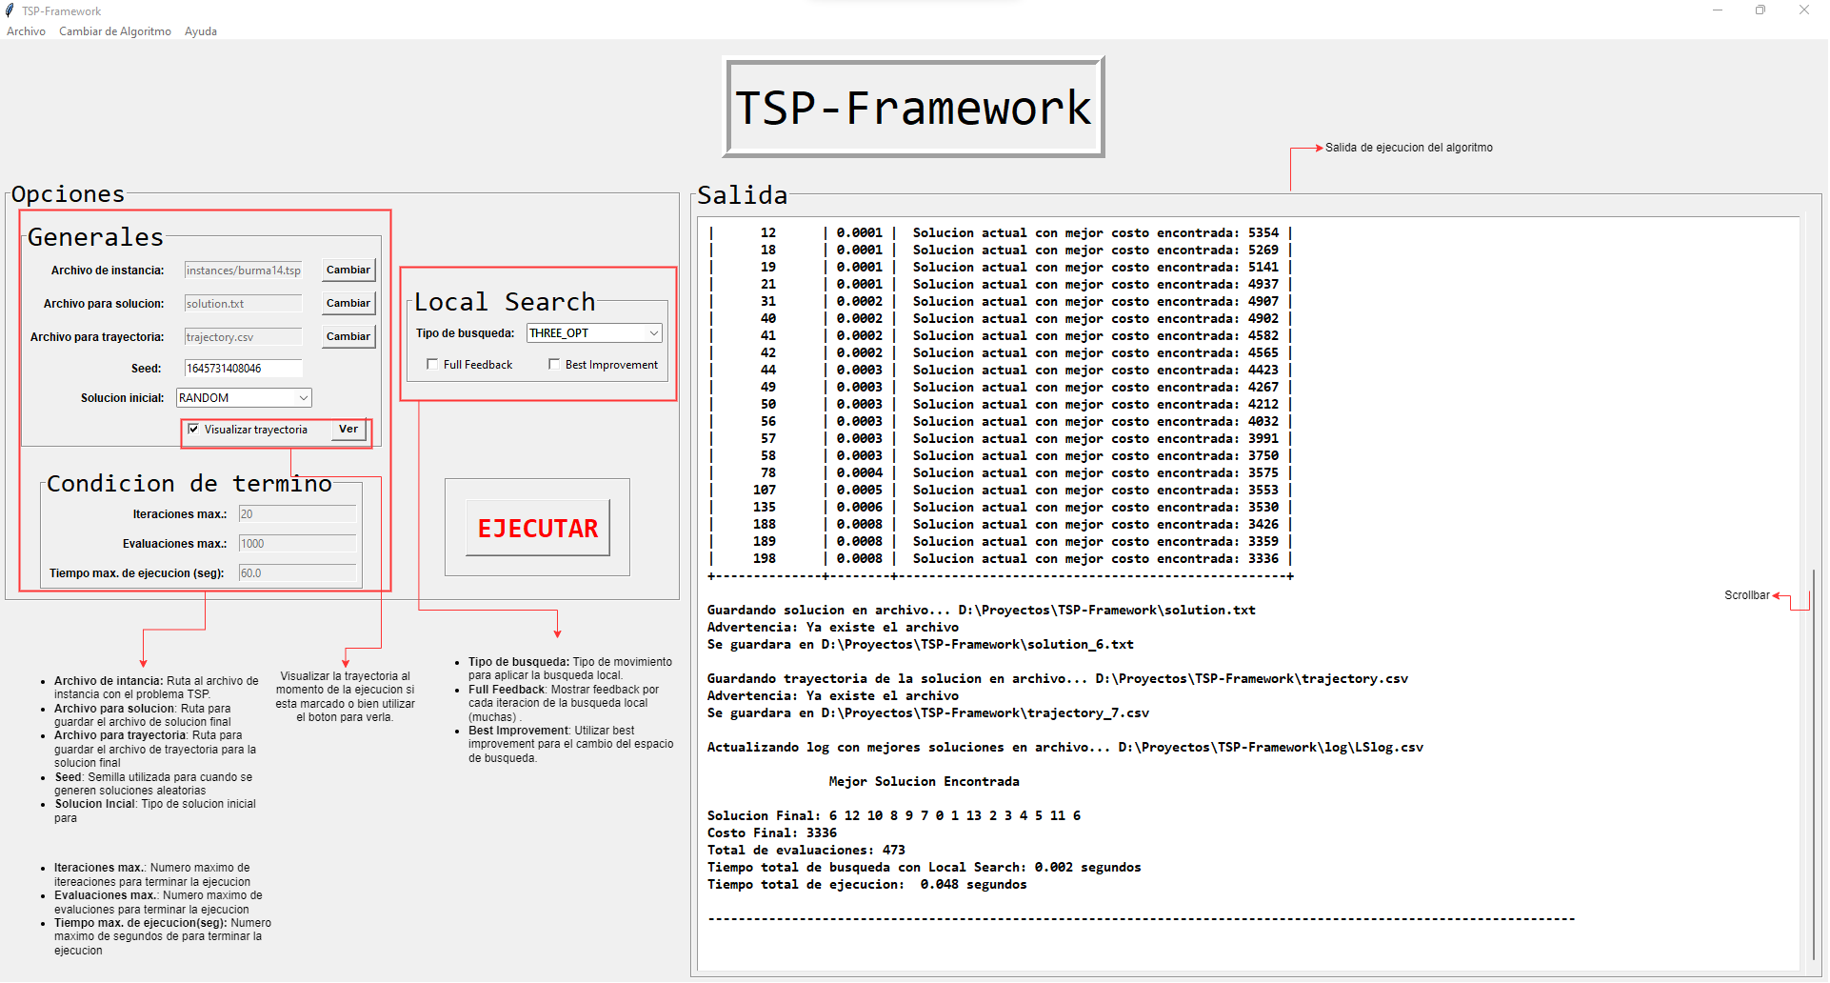The width and height of the screenshot is (1830, 983).
Task: Expand the Solucion inicial RANDOM dropdown
Action: point(245,398)
